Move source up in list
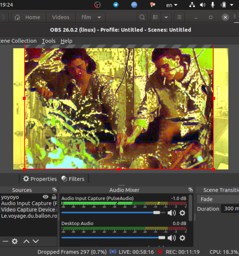239x256 pixels. [26, 241]
